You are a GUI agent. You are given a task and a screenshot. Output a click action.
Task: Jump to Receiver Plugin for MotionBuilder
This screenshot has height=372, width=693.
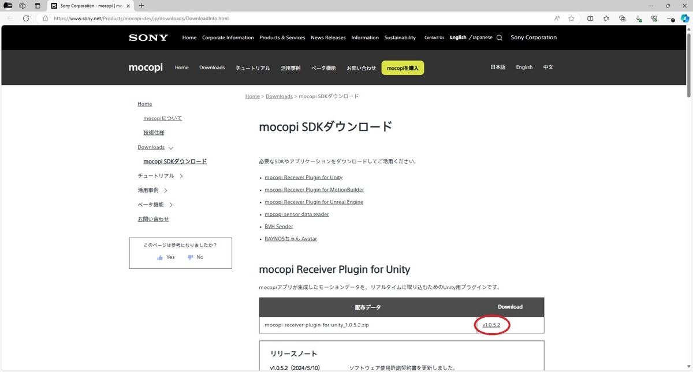314,190
